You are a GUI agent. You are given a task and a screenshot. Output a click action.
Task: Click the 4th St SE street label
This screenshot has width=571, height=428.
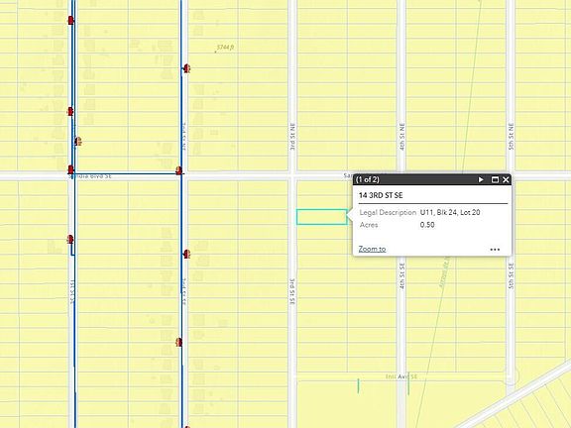[401, 275]
